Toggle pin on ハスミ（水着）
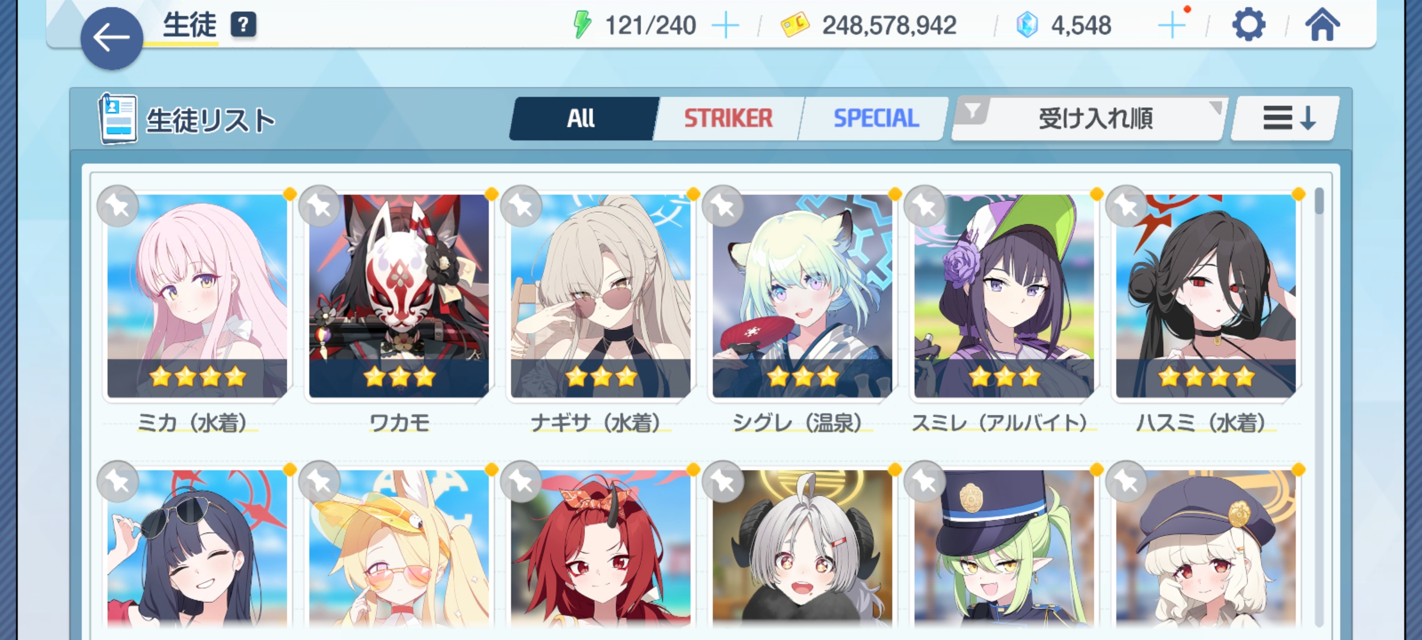This screenshot has width=1422, height=640. [x=1126, y=206]
